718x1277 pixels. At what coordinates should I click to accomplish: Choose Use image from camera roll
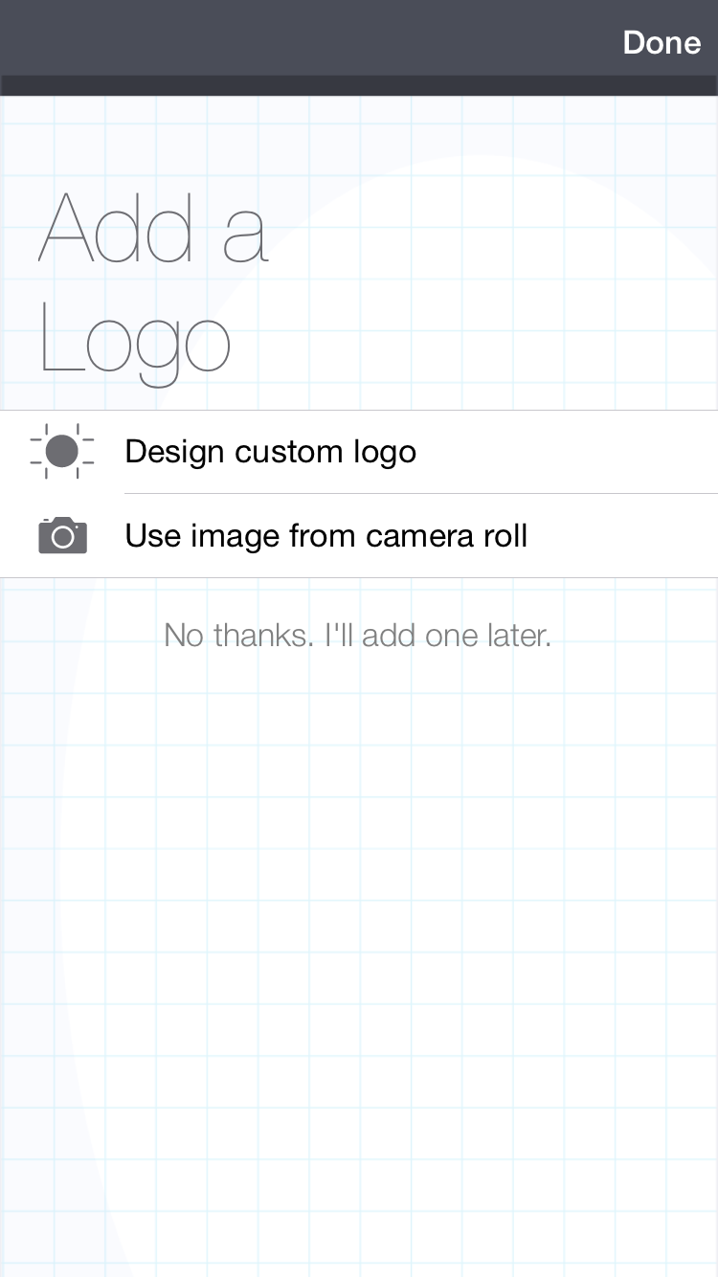tap(359, 536)
